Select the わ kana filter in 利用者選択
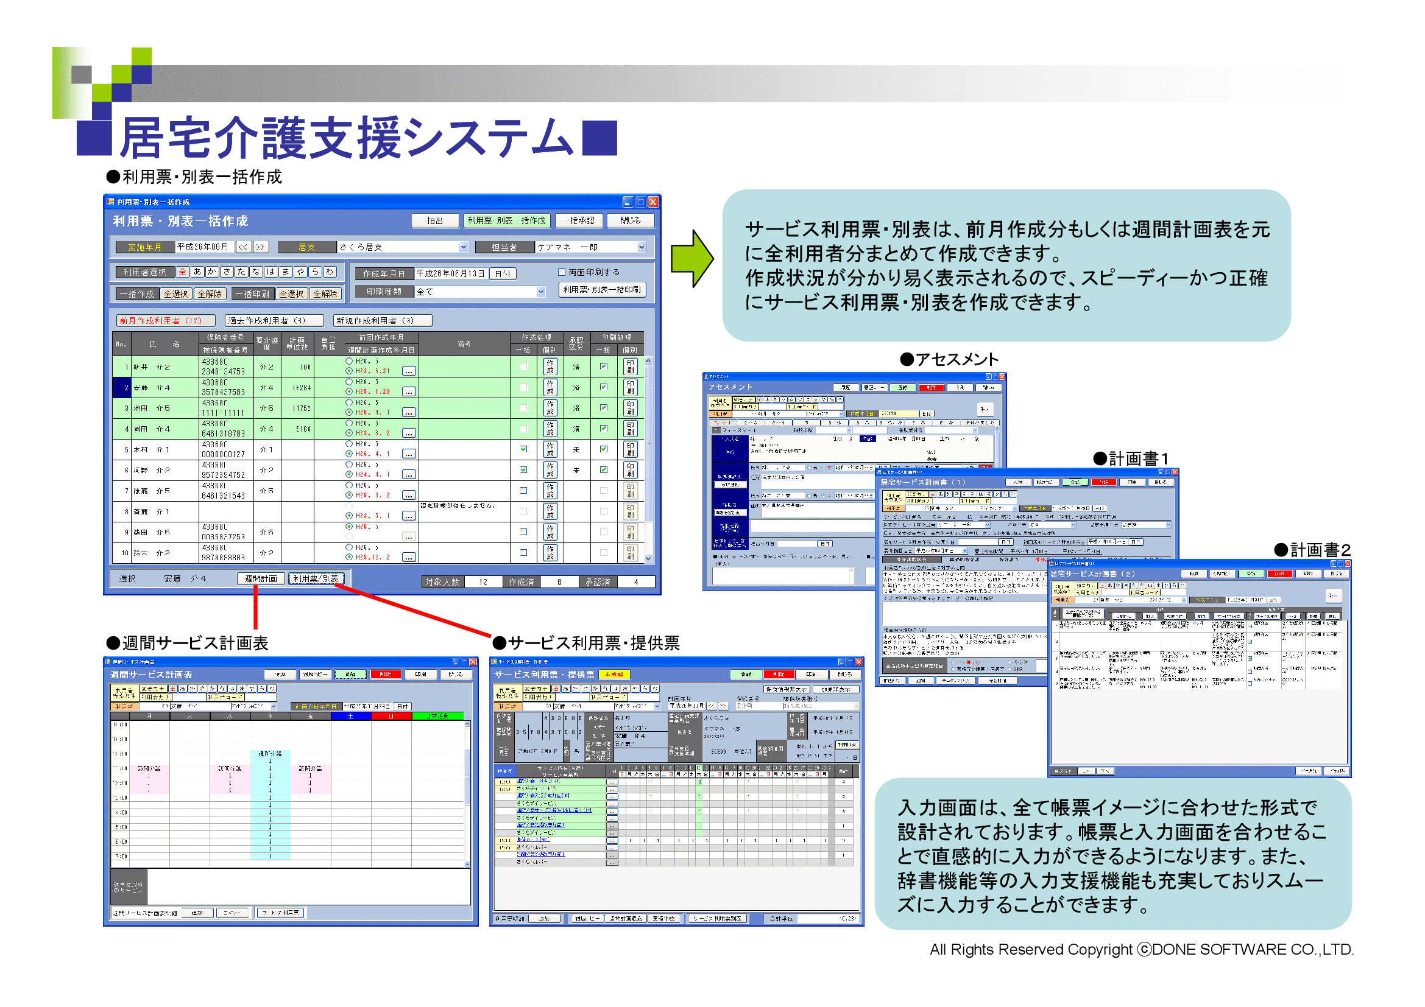This screenshot has width=1425, height=1007. click(x=330, y=272)
